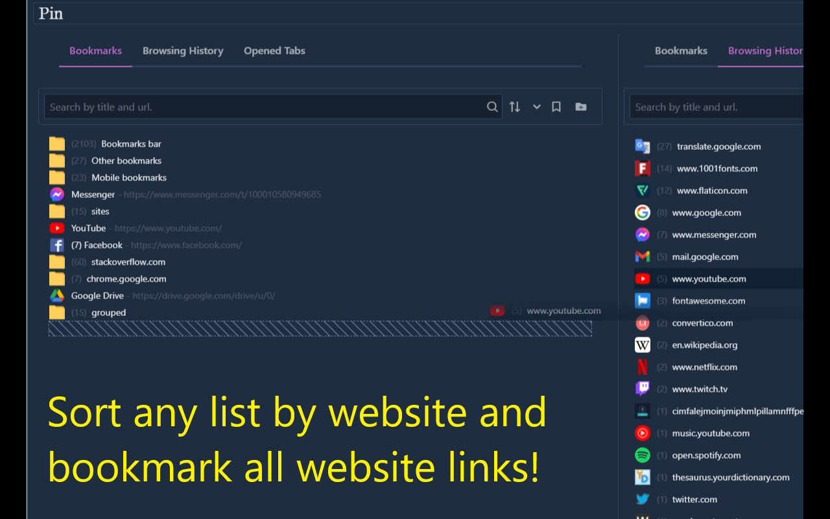The image size is (830, 519).
Task: Click the YouTube favicon in history list
Action: point(643,279)
